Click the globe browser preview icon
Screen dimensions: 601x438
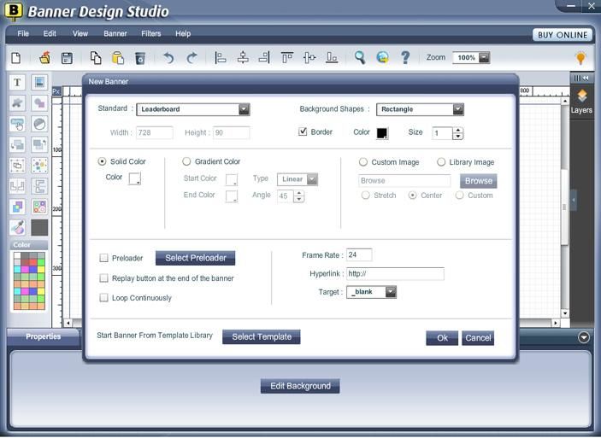click(382, 58)
